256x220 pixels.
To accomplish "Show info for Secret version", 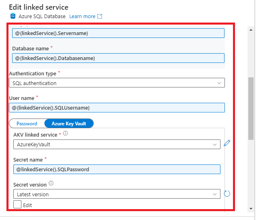I will click(51, 183).
